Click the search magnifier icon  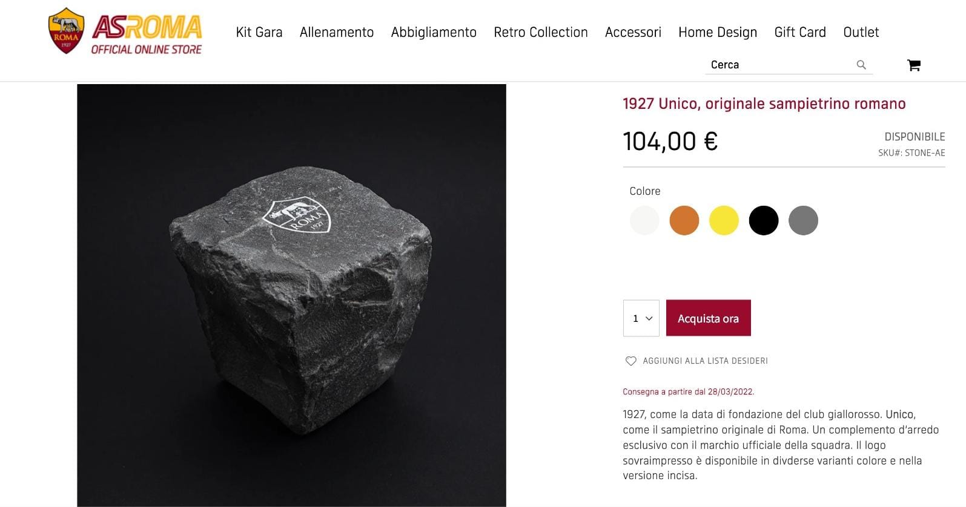861,65
